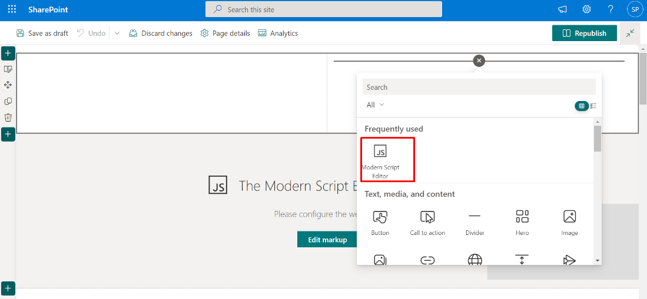Click the Duplicate section icon
The width and height of the screenshot is (647, 299).
(8, 101)
